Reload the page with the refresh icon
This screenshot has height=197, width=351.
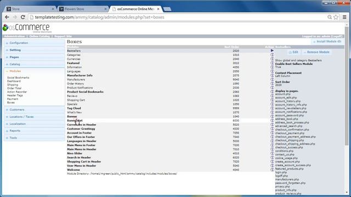[23, 17]
